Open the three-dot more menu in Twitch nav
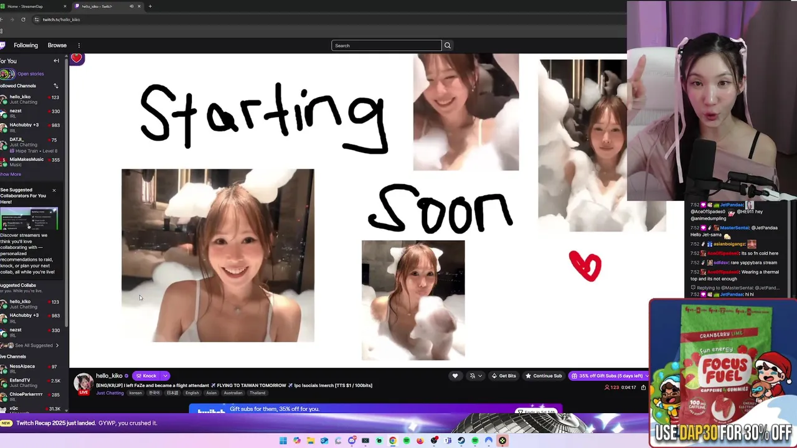The image size is (797, 448). tap(79, 45)
